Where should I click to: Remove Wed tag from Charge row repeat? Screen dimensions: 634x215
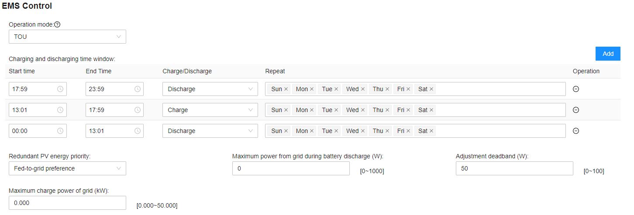pos(362,110)
